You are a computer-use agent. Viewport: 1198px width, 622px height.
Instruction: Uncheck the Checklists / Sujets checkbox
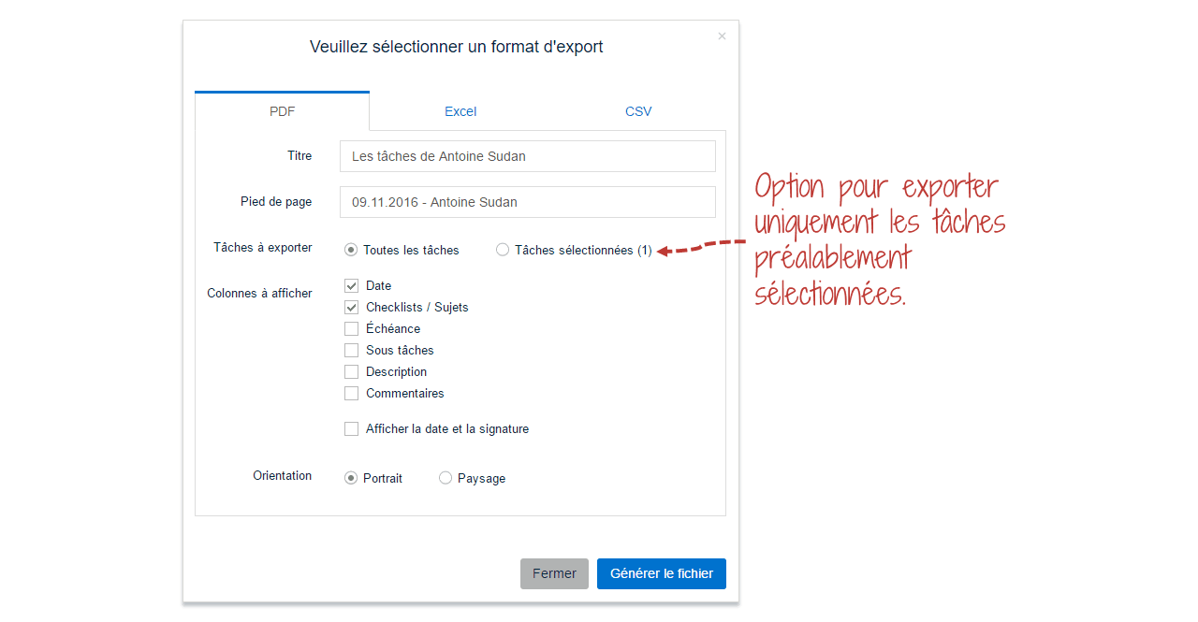(x=352, y=307)
